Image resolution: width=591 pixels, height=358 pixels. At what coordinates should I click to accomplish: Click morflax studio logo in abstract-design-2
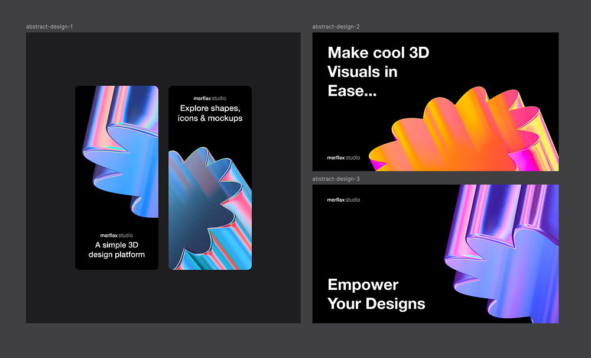click(x=343, y=157)
